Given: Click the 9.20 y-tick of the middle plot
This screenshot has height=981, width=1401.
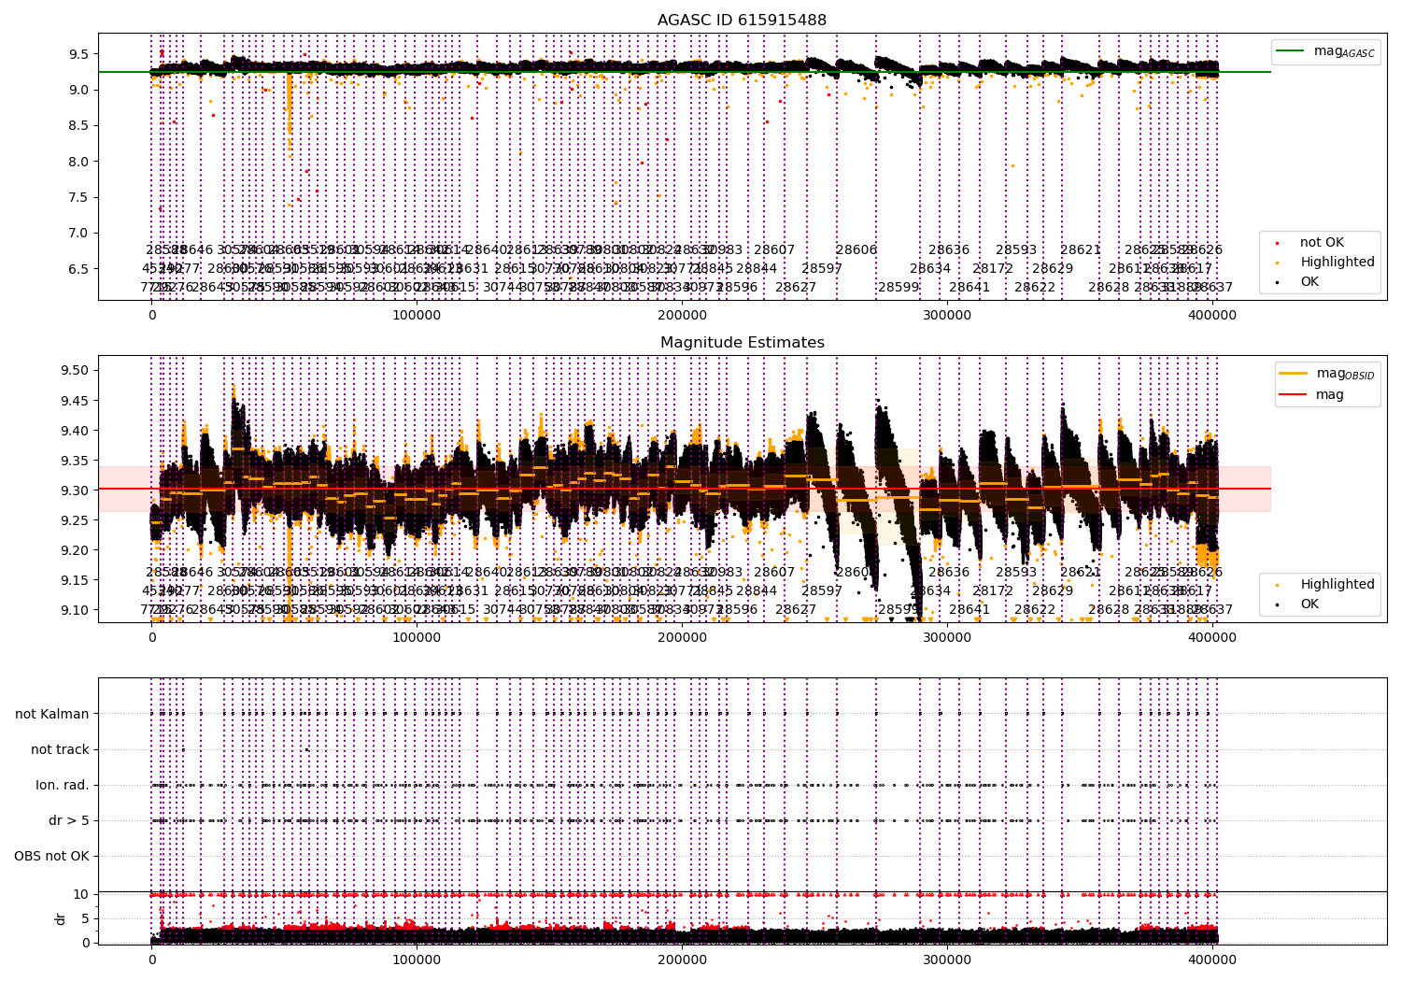Looking at the screenshot, I should point(75,551).
